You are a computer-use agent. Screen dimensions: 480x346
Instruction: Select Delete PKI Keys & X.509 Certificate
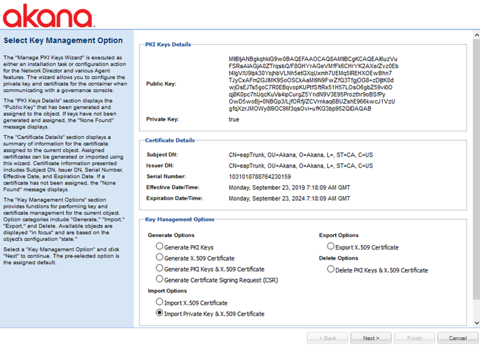tap(330, 269)
